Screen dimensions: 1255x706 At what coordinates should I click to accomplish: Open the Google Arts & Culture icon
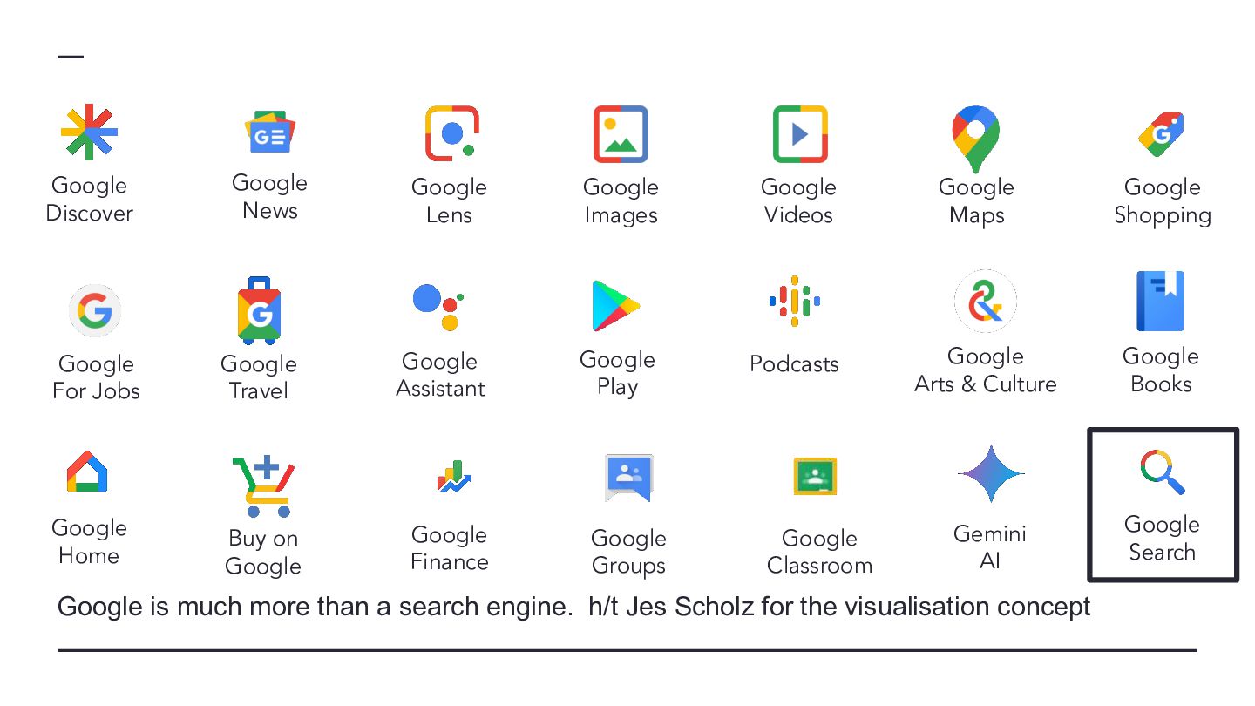[985, 302]
